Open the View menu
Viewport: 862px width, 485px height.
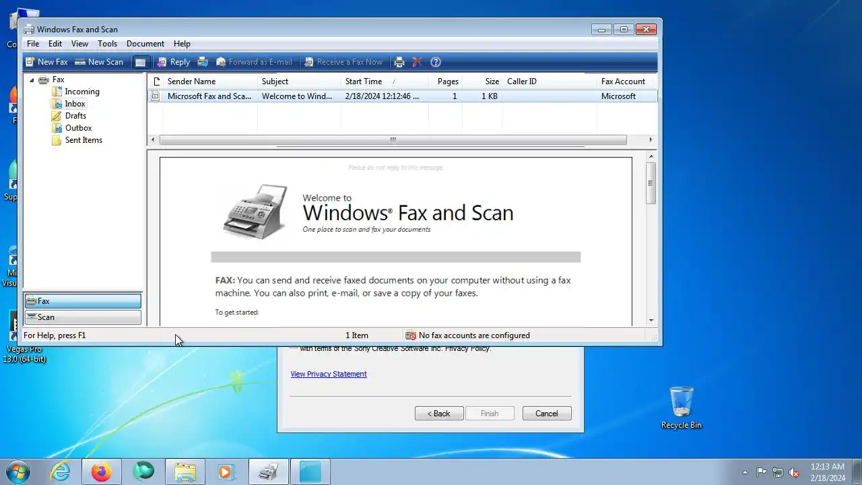click(79, 44)
